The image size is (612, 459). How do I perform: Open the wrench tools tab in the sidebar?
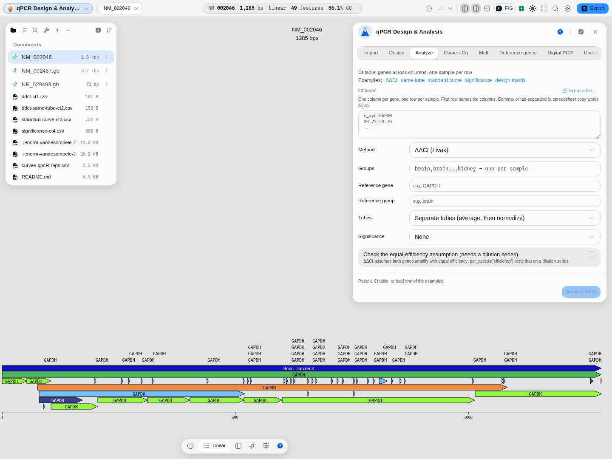tap(46, 30)
